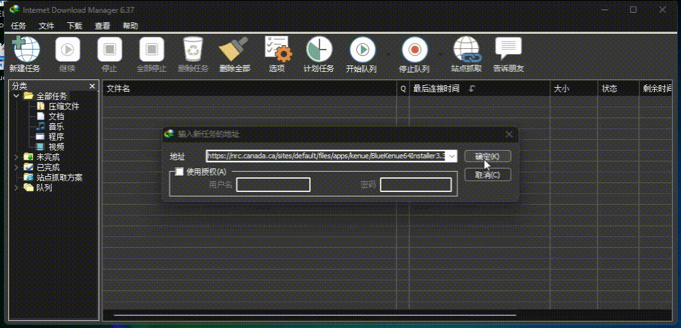Sort by 状态 column header
The image size is (681, 328).
pyautogui.click(x=619, y=88)
